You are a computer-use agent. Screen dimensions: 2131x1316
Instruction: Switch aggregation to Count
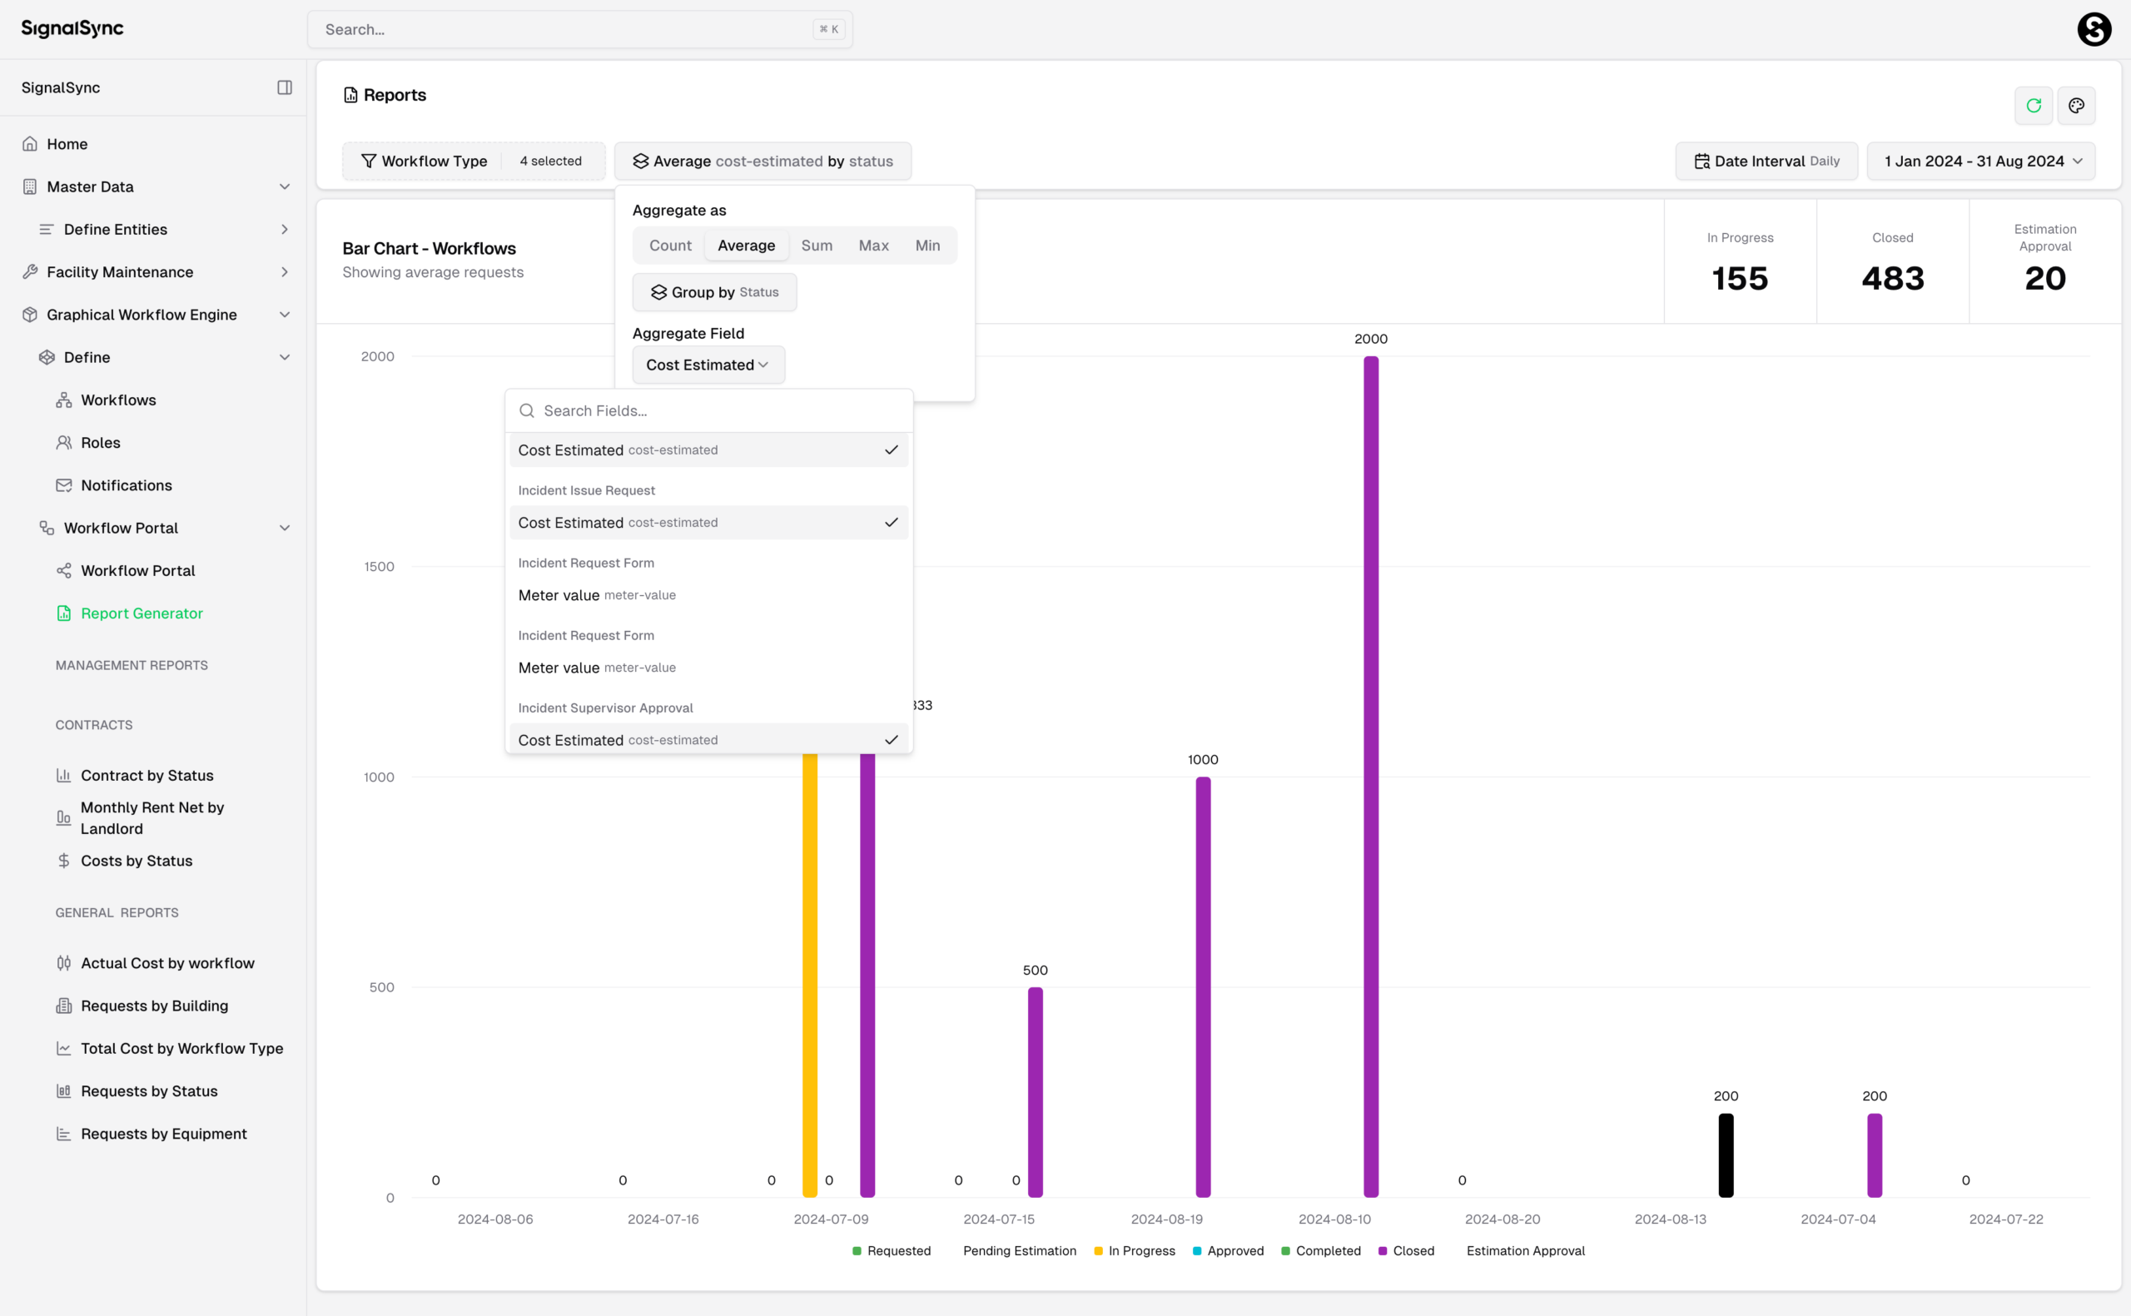click(670, 246)
